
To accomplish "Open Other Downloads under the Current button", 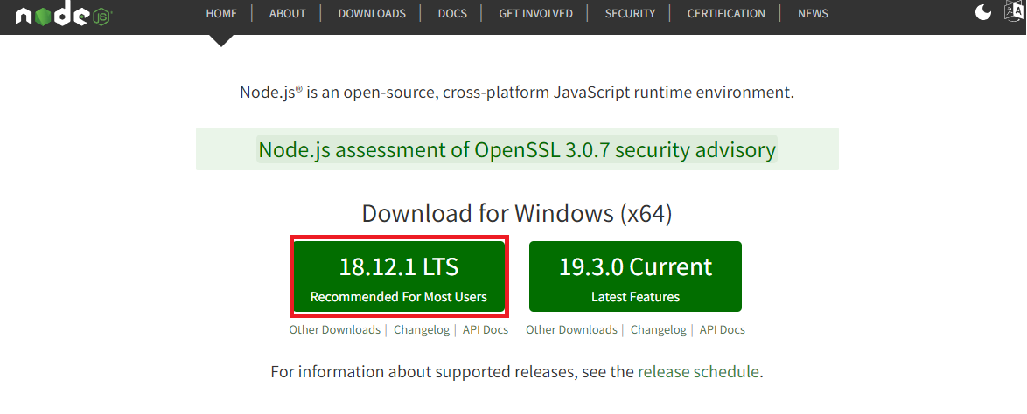I will (571, 329).
